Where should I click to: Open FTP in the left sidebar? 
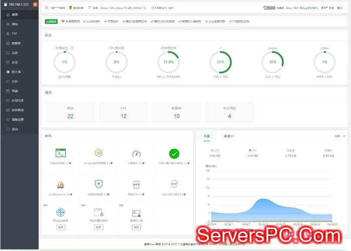coord(15,33)
